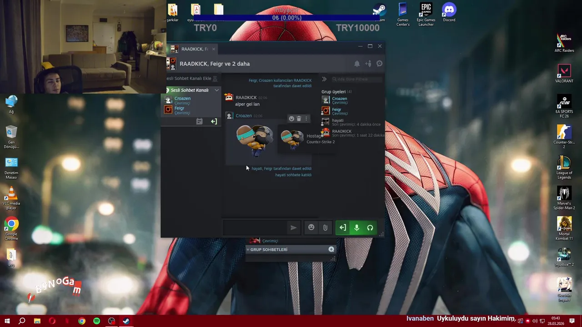Click the chat message input box
Viewport: 582px width, 327px height.
[256, 228]
